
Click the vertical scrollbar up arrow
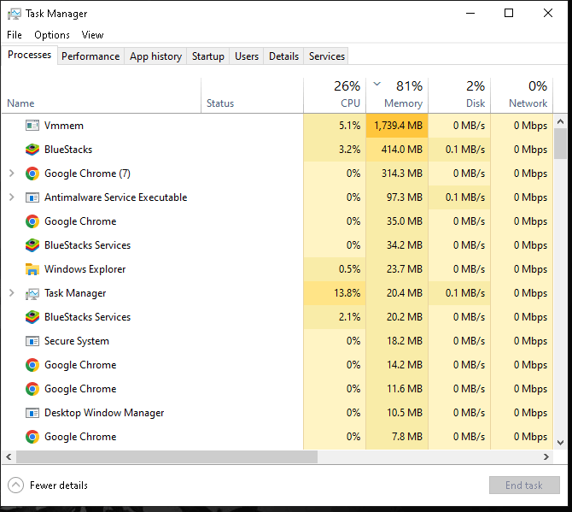click(560, 121)
